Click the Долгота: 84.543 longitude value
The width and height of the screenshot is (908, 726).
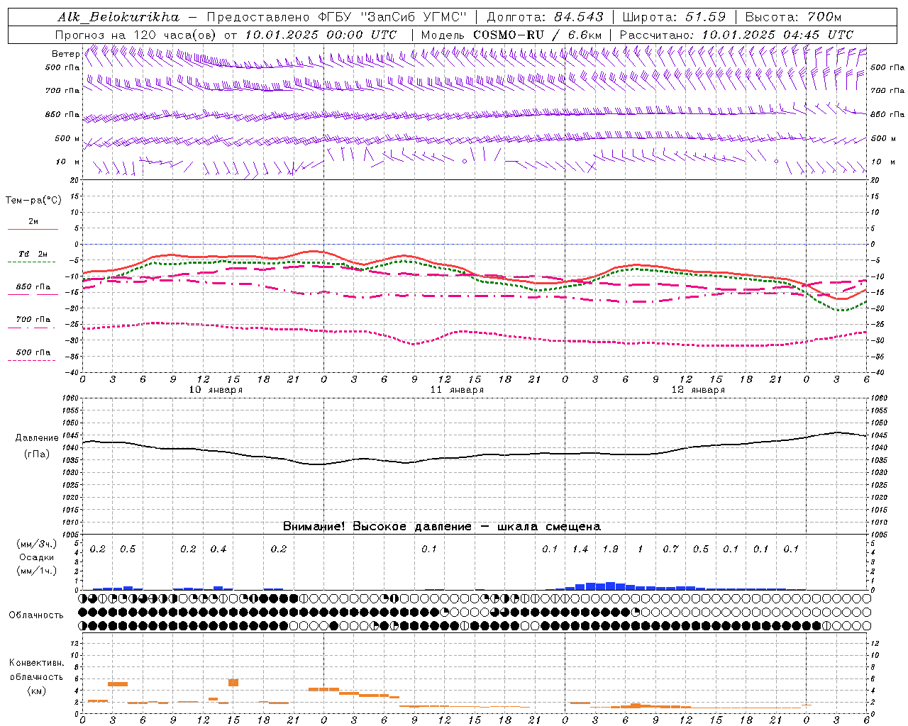pyautogui.click(x=545, y=17)
